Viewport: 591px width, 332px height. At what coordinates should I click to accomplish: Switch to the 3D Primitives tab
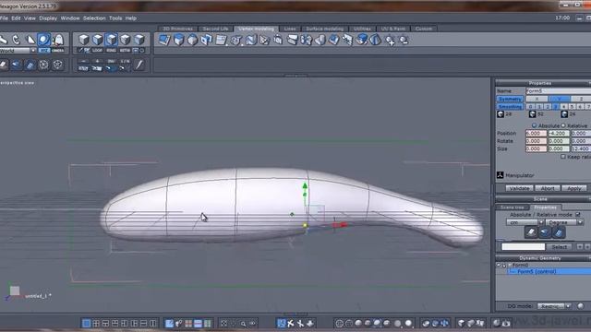pyautogui.click(x=177, y=29)
